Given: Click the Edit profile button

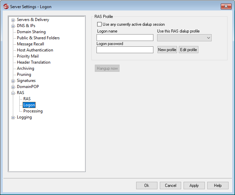Looking at the screenshot, I should (188, 50).
